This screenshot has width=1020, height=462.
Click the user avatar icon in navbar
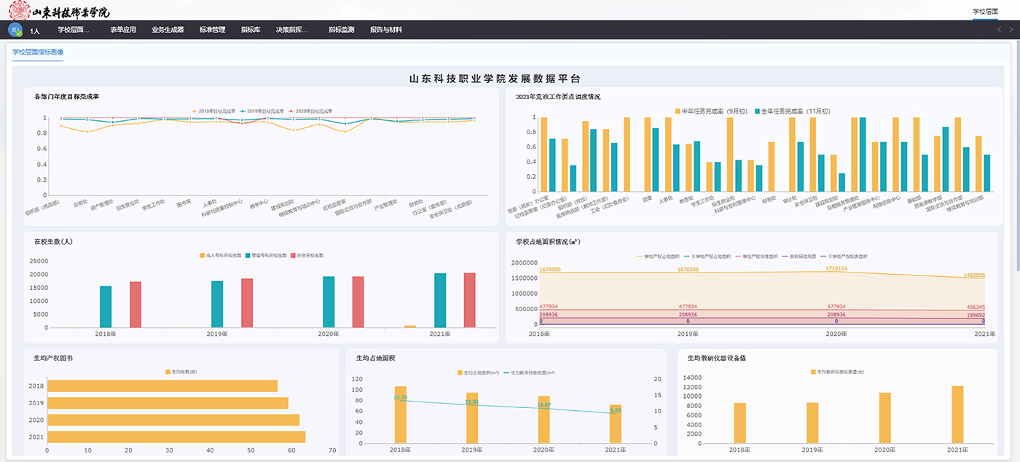(x=15, y=30)
